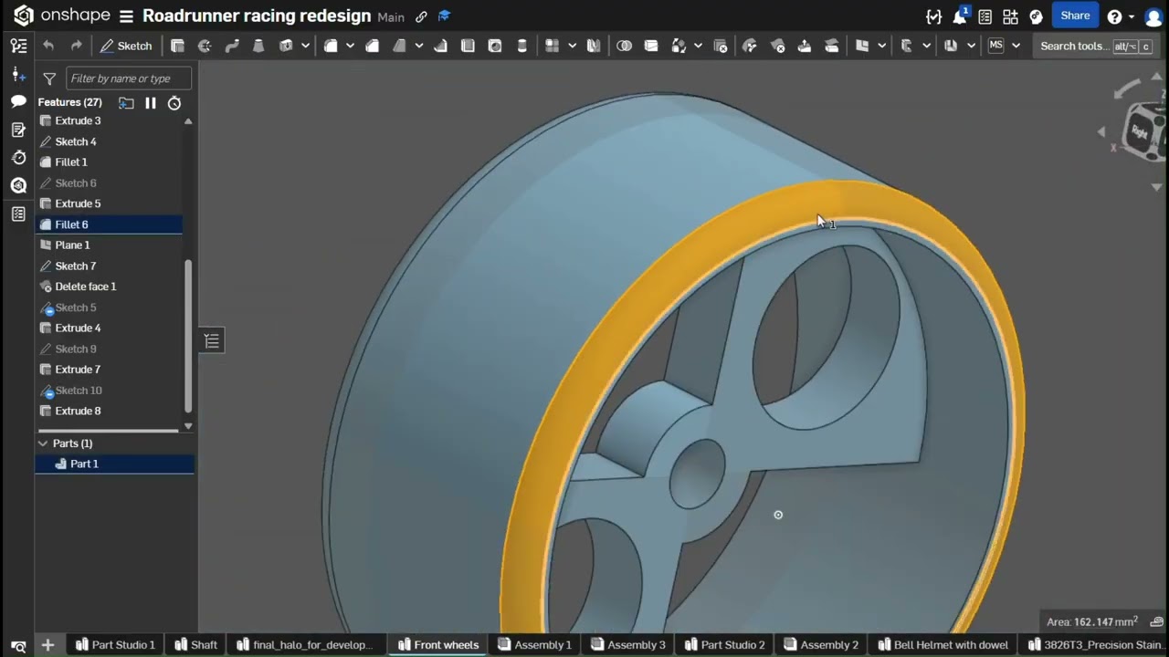Select the Chamfer tool icon
1169x657 pixels.
coord(373,46)
